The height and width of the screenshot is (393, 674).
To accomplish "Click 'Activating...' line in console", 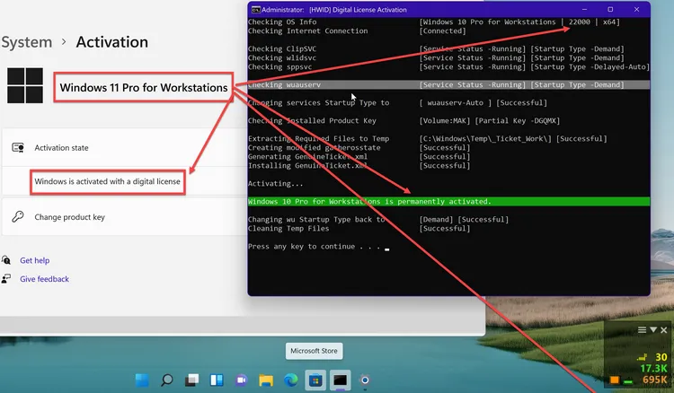I will [276, 184].
